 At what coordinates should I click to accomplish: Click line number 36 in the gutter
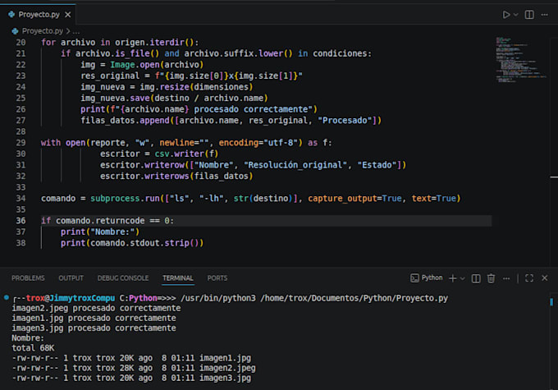tap(21, 221)
